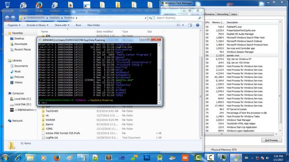289x162 pixels.
Task: Expand the arrow after Roaming breadcrumb
Action: [76, 18]
